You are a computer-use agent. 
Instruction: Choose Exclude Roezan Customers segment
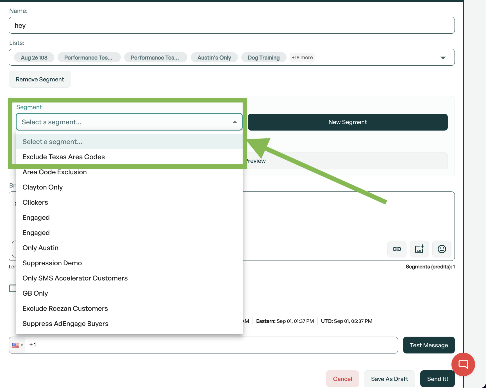coord(129,308)
